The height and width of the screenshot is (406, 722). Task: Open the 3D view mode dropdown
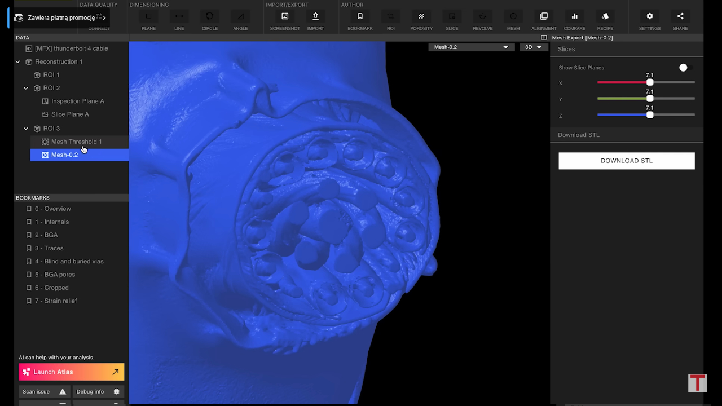click(x=533, y=47)
